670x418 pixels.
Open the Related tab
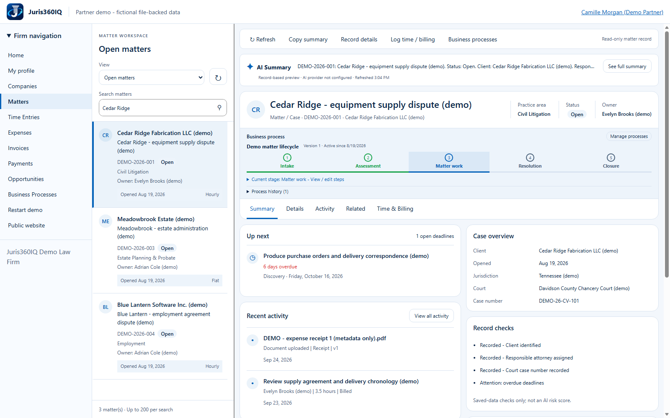coord(356,209)
